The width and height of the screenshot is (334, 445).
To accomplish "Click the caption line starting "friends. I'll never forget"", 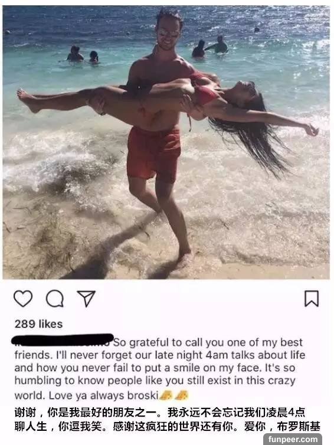I will pyautogui.click(x=160, y=355).
